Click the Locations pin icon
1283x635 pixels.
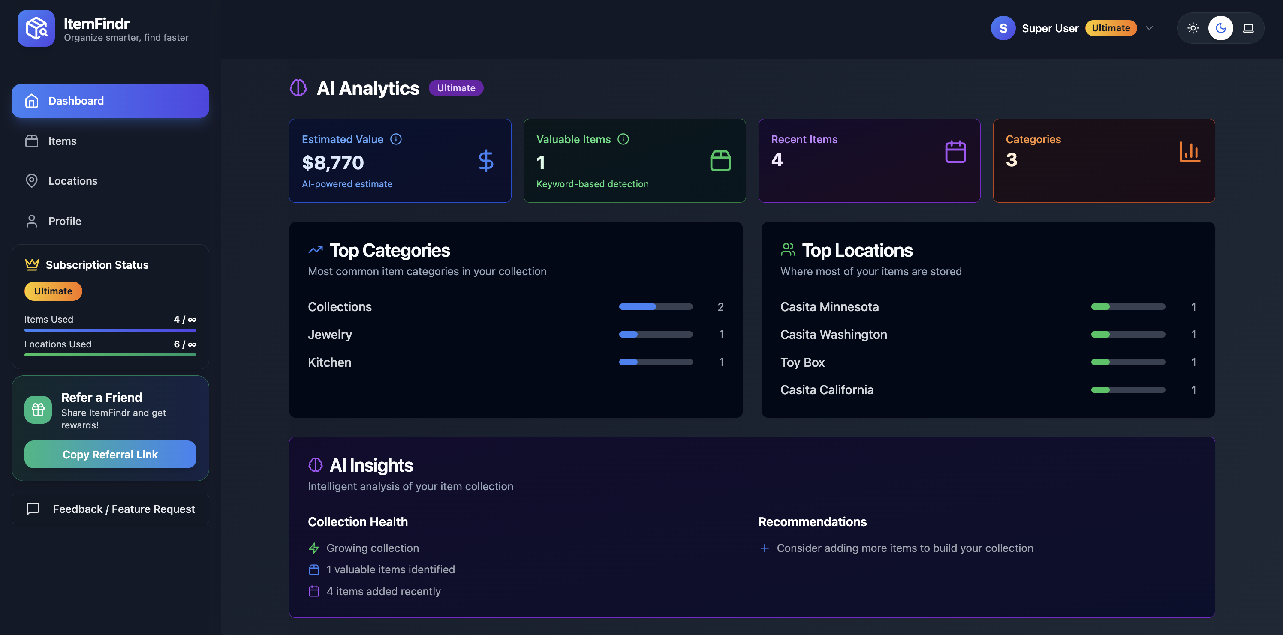click(x=32, y=181)
